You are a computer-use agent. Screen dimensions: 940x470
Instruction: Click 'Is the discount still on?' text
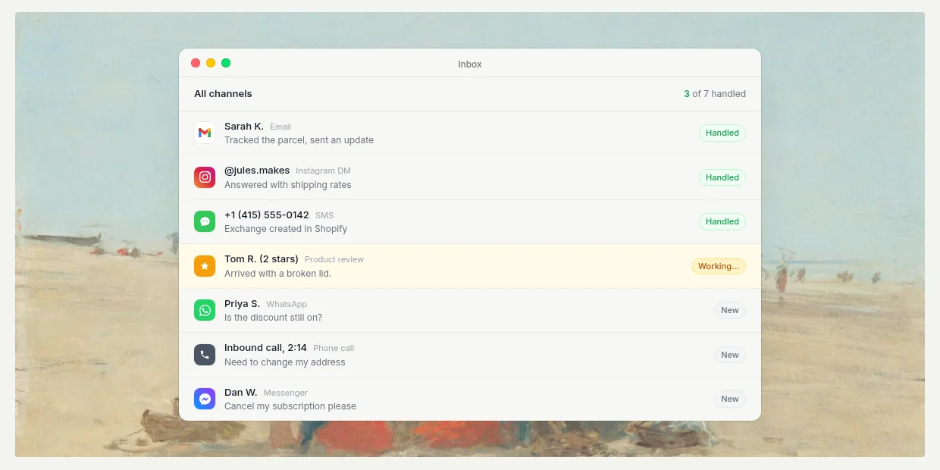[273, 318]
